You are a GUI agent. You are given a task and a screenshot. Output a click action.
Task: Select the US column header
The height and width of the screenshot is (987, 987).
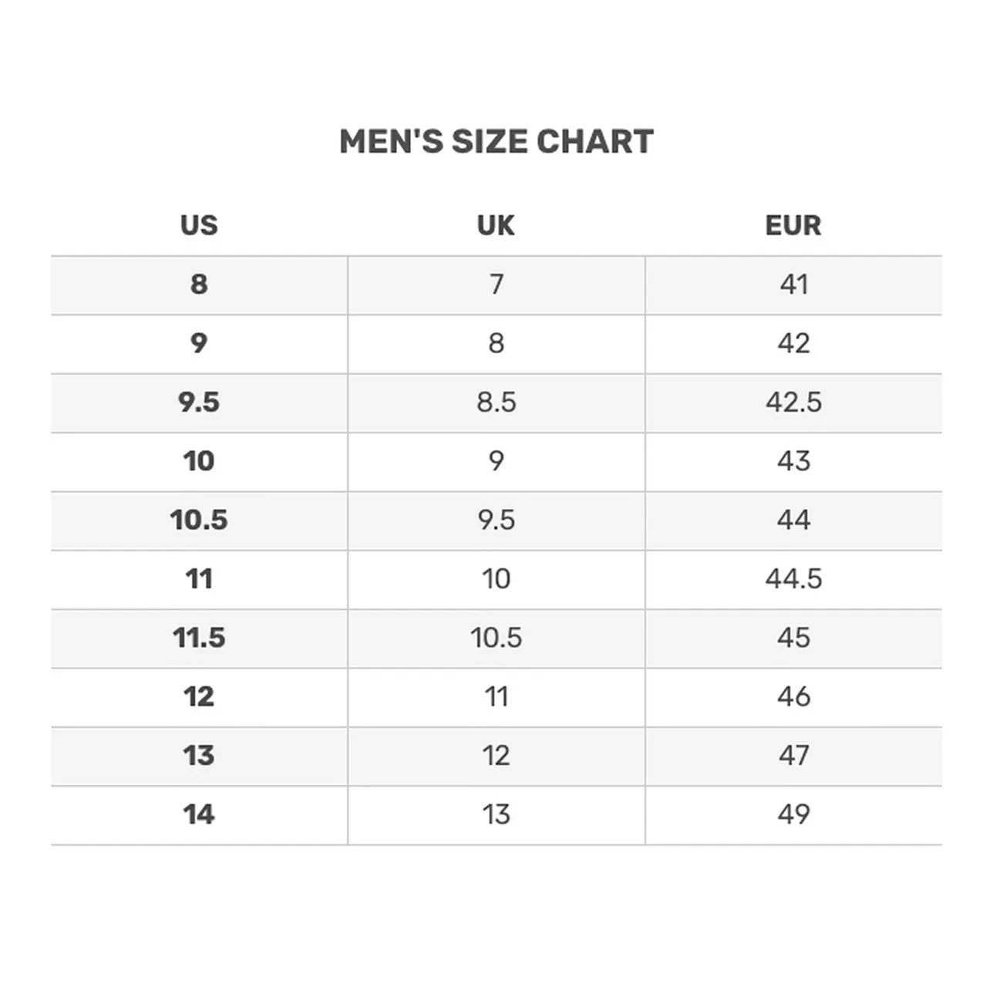199,225
